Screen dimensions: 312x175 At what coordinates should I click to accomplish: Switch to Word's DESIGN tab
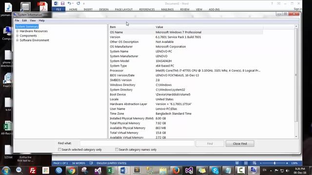(x=104, y=9)
